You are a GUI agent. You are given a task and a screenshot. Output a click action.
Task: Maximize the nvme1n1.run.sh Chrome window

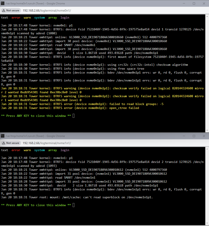coord(194,136)
